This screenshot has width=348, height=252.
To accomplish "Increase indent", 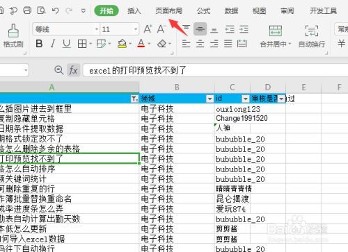I will pyautogui.click(x=244, y=29).
